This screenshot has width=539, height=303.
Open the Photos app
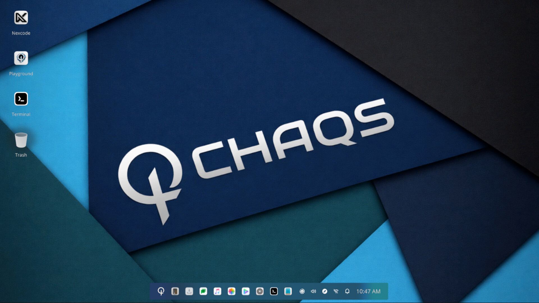231,291
